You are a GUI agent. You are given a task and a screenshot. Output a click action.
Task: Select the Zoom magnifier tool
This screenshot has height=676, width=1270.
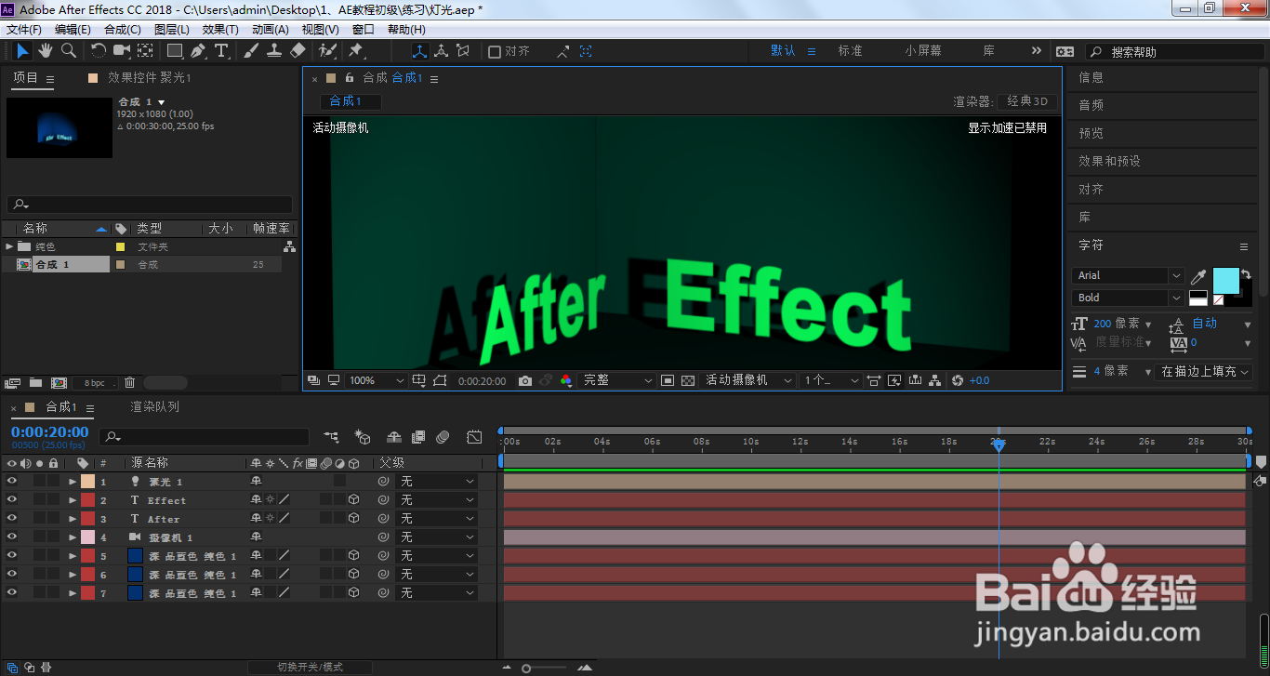click(x=68, y=50)
